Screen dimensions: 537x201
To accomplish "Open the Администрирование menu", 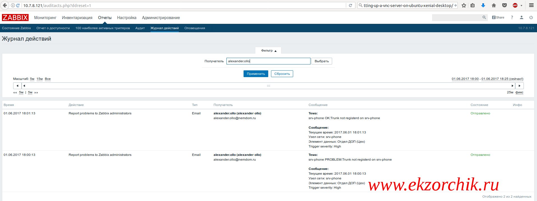I will pos(161,18).
